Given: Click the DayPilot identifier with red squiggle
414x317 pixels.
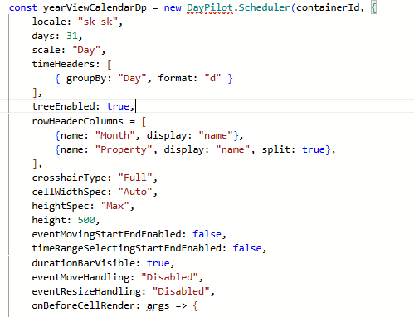Looking at the screenshot, I should pos(210,7).
